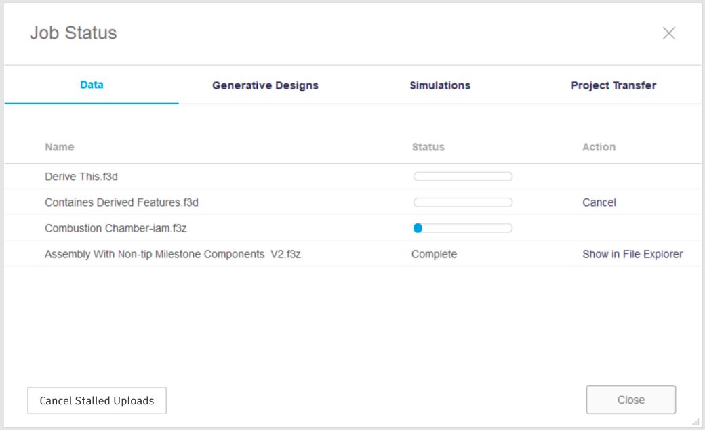The height and width of the screenshot is (430, 705).
Task: Select the Derive This.f3d row
Action: 82,177
